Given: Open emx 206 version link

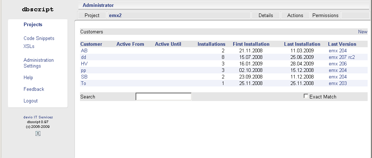Looking at the screenshot, I should [x=337, y=64].
